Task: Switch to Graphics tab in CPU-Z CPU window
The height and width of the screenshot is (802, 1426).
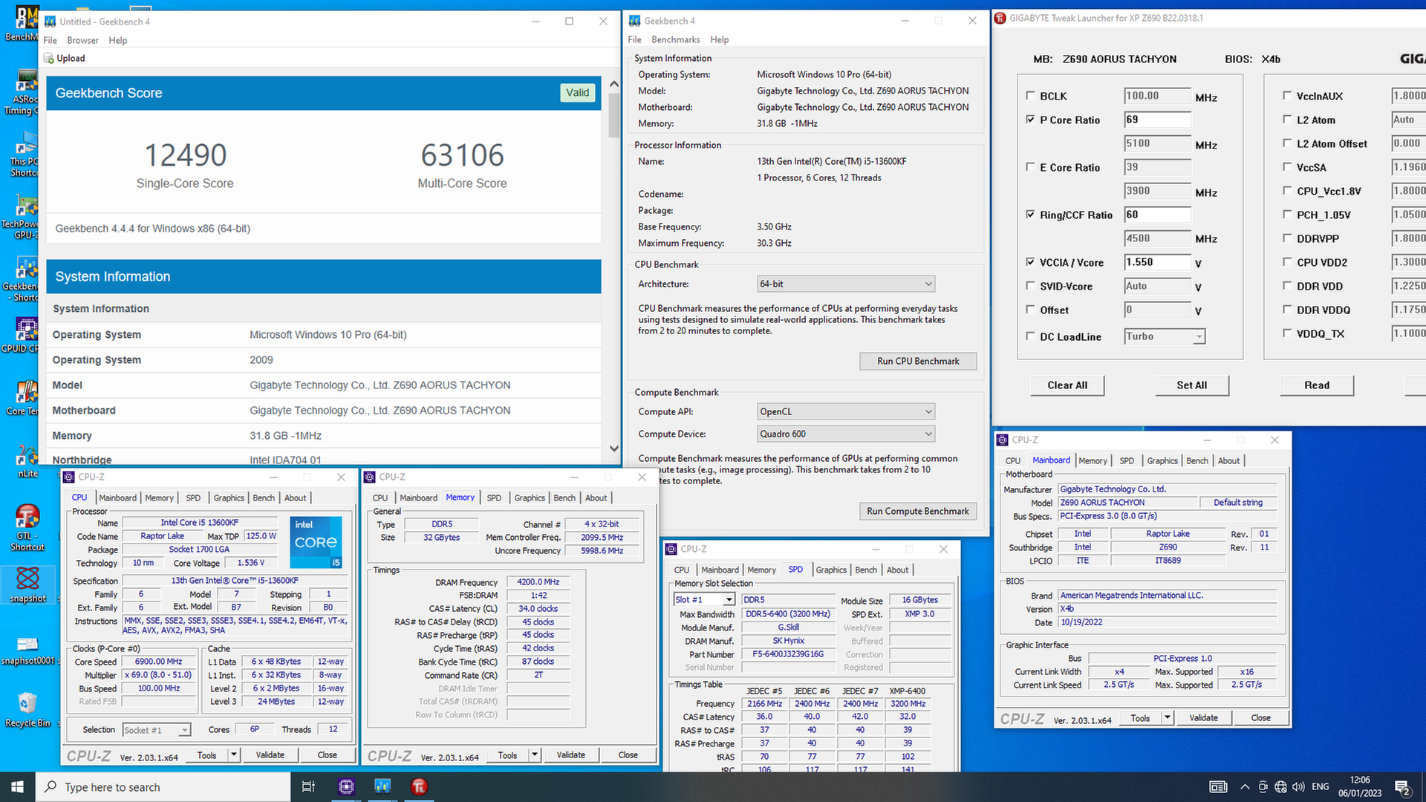Action: [229, 498]
